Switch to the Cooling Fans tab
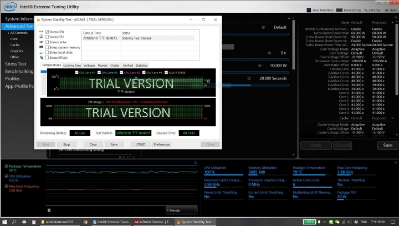The height and width of the screenshot is (226, 399). click(72, 66)
